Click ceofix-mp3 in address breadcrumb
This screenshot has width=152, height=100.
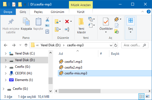pos(75,45)
